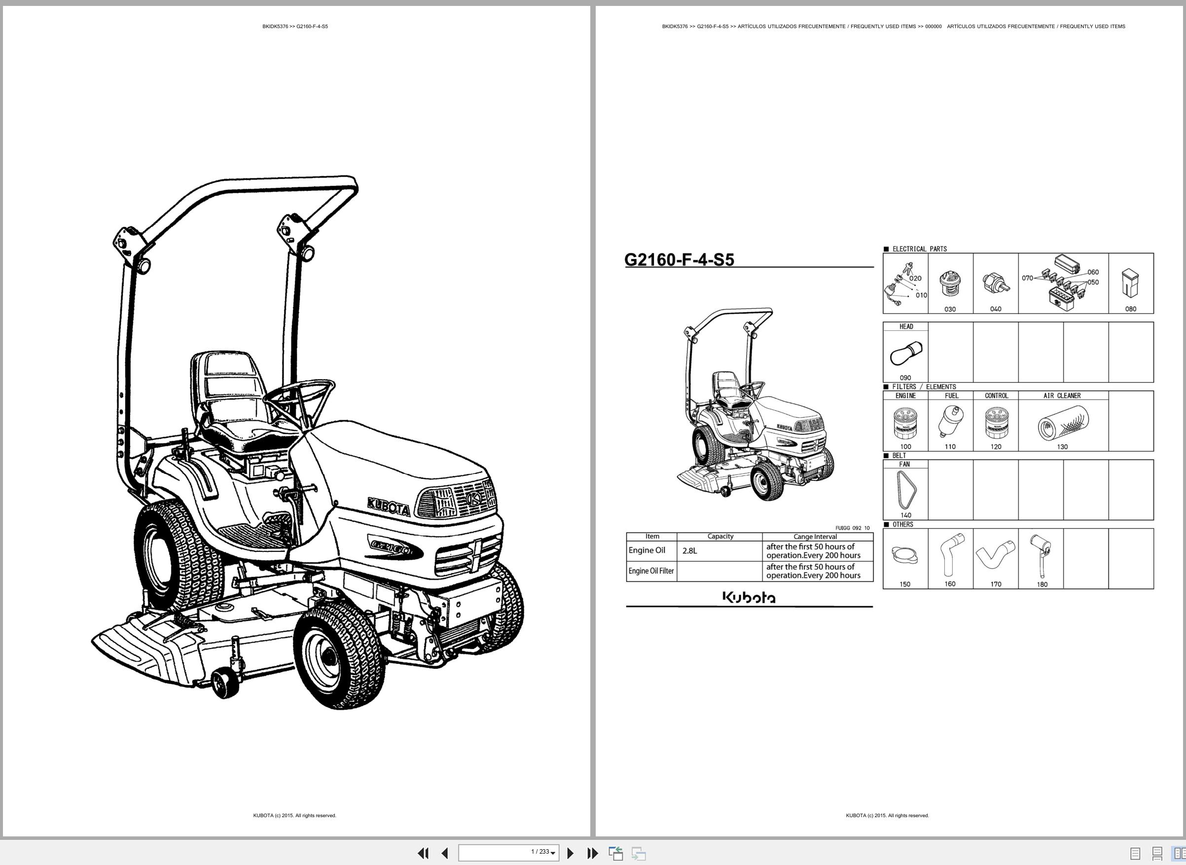This screenshot has width=1186, height=865.
Task: Click part label 070 fuses
Action: tap(1027, 278)
